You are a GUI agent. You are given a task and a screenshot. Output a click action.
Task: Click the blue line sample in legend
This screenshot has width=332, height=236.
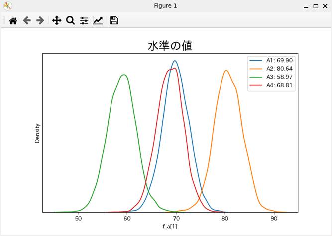point(256,60)
